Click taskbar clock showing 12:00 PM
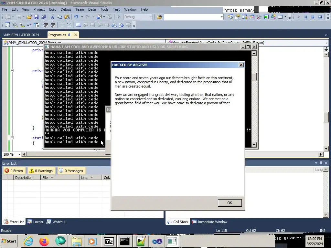The width and height of the screenshot is (331, 248). [x=315, y=239]
